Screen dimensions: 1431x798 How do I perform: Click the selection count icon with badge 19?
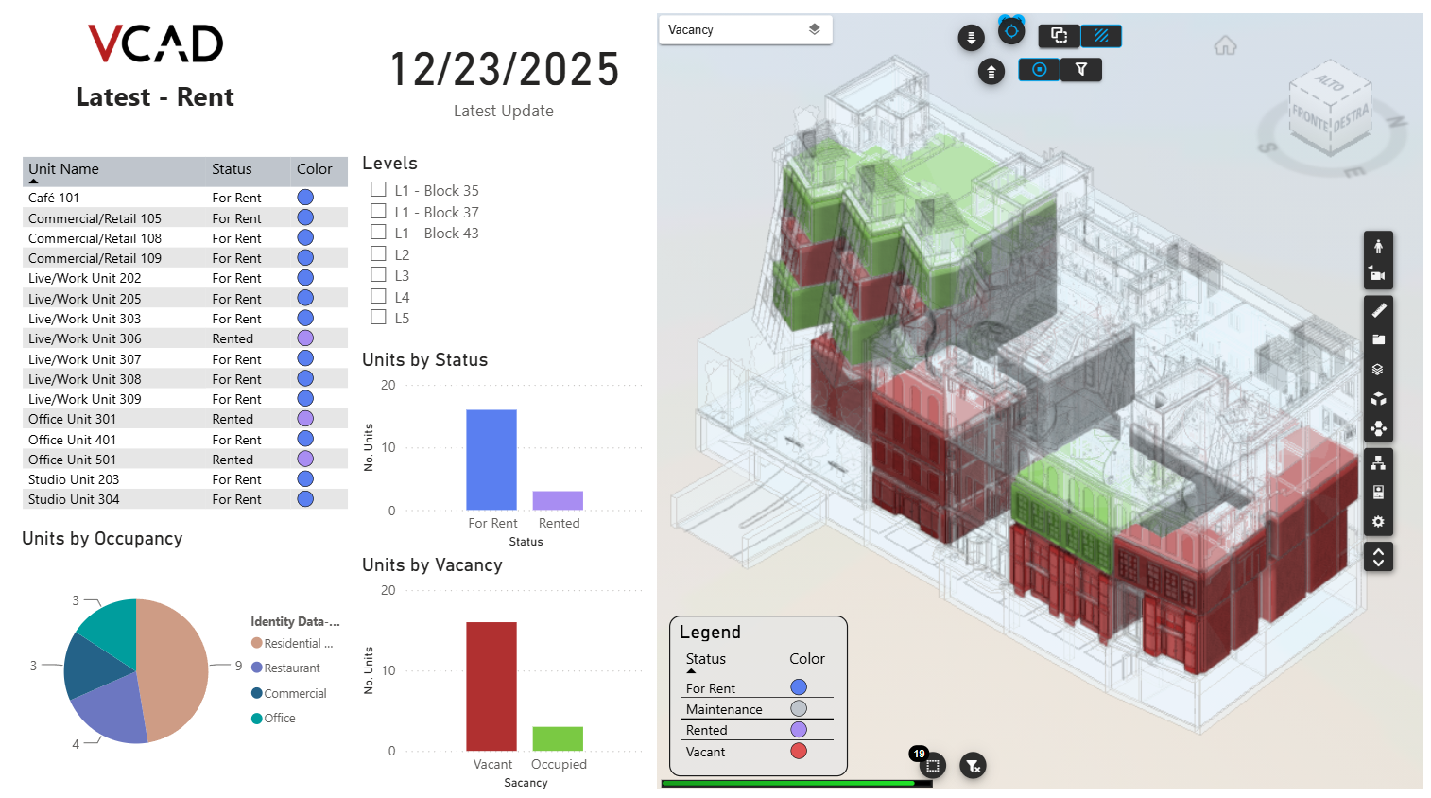click(932, 765)
